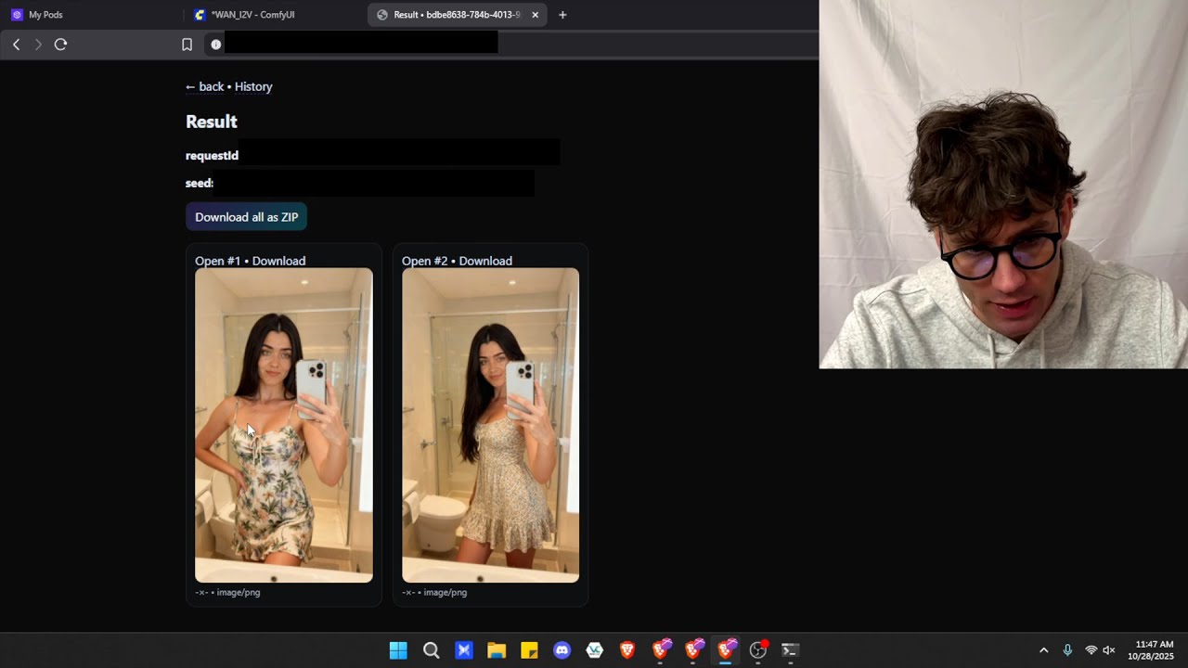Open Windows Search from taskbar
Viewport: 1188px width, 668px height.
(431, 650)
